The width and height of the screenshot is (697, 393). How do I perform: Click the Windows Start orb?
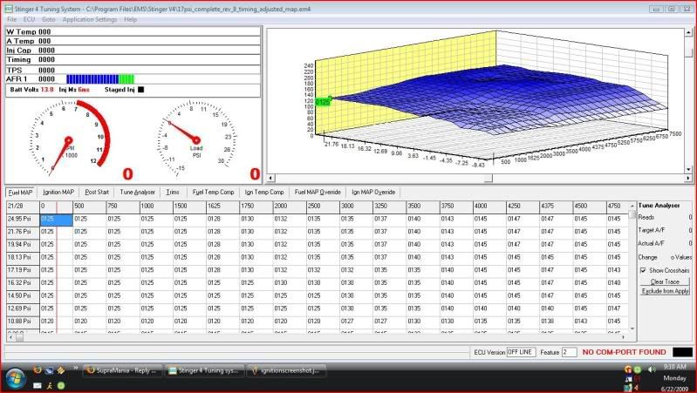pos(14,378)
